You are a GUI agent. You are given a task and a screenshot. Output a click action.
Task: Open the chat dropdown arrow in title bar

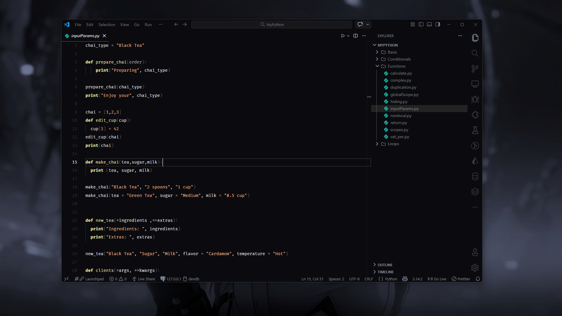coord(368,24)
